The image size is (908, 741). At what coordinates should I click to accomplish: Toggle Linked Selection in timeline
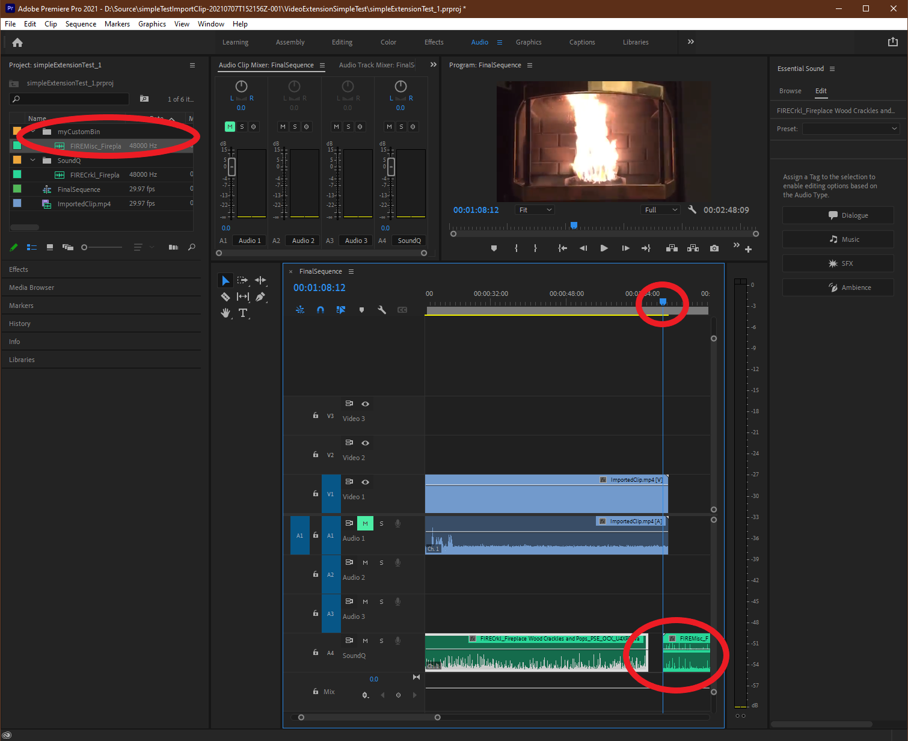tap(341, 310)
